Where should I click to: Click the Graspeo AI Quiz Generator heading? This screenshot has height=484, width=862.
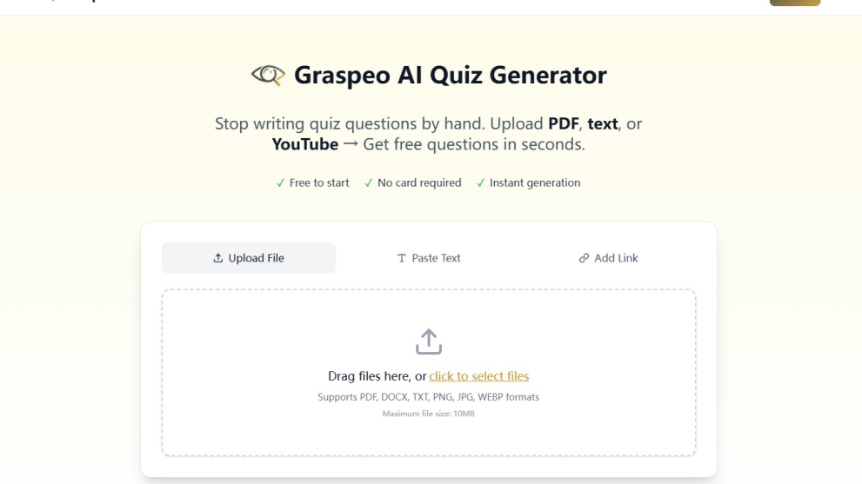tap(450, 76)
